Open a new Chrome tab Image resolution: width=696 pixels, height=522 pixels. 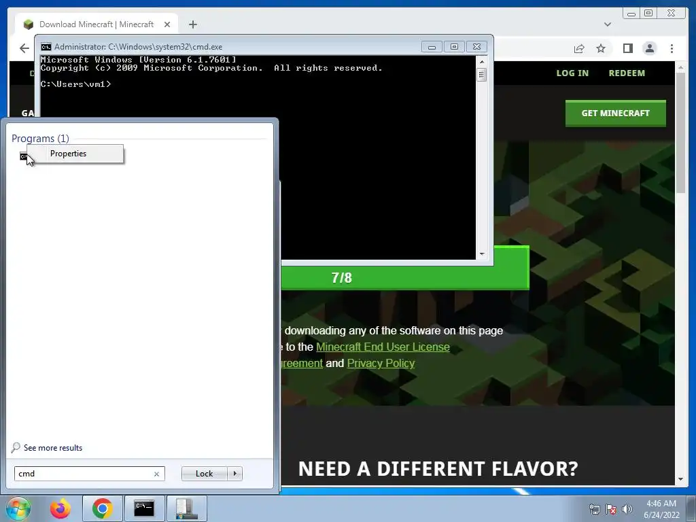tap(192, 24)
